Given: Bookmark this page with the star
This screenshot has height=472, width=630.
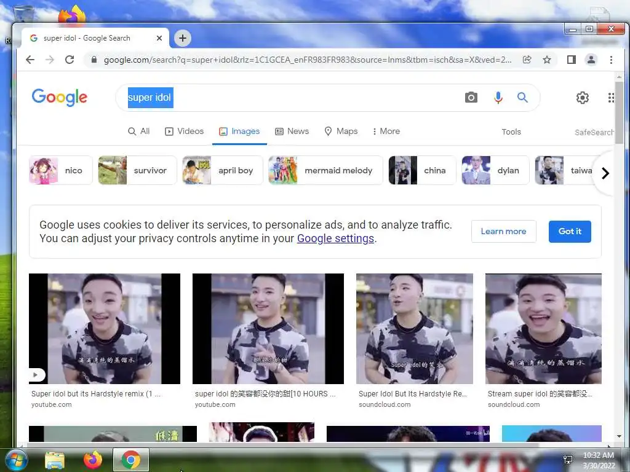Looking at the screenshot, I should coord(547,60).
